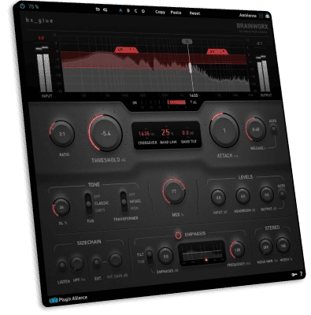The width and height of the screenshot is (311, 315).
Task: Flip the Transformer Off/Nickel/Iron switch
Action: pos(124,202)
